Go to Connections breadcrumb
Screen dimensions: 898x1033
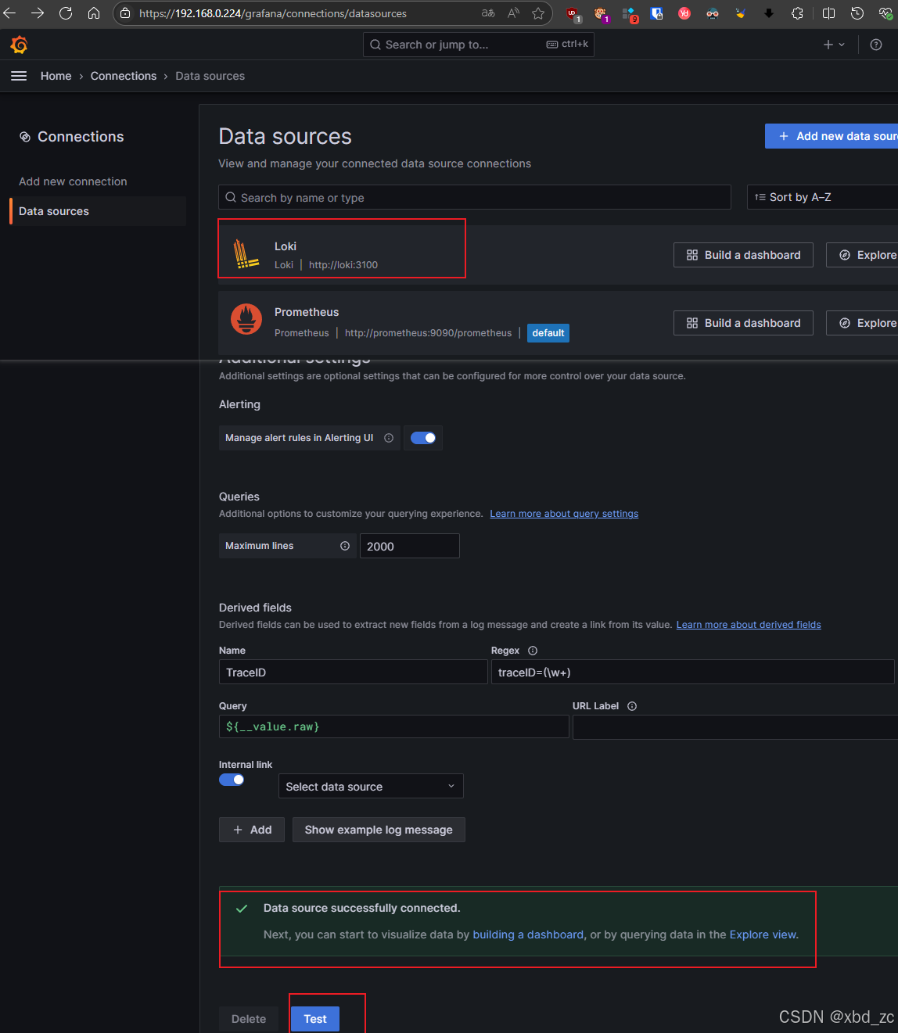[x=124, y=76]
